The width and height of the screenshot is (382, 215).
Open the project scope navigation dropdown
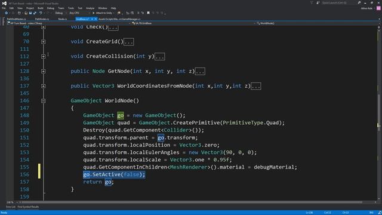click(x=69, y=23)
